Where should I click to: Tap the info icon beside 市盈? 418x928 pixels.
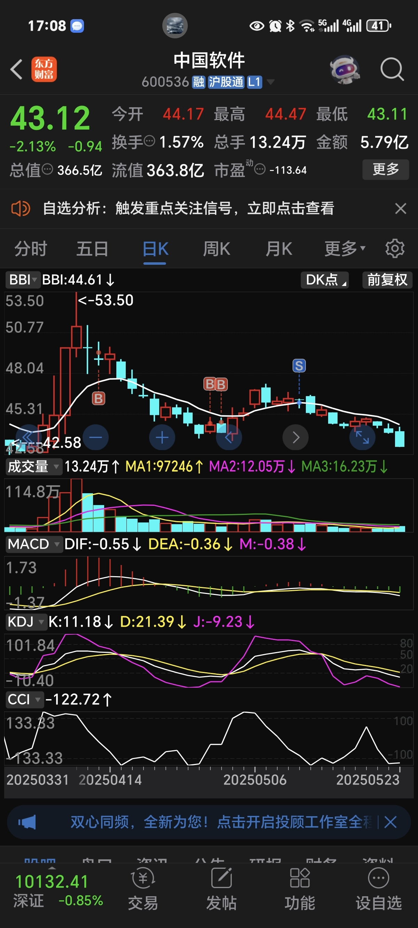(260, 169)
